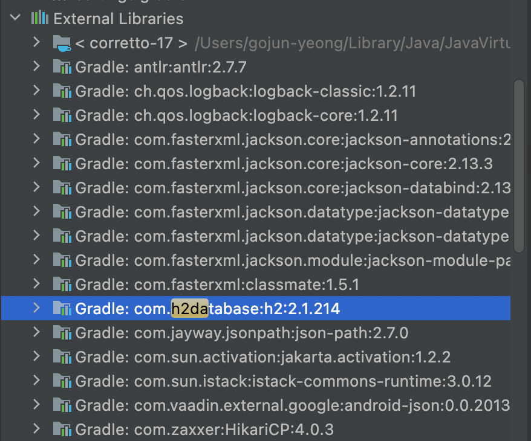This screenshot has height=441, width=531.
Task: Expand the istack-commons-runtime:3.0.12 library
Action: 36,381
